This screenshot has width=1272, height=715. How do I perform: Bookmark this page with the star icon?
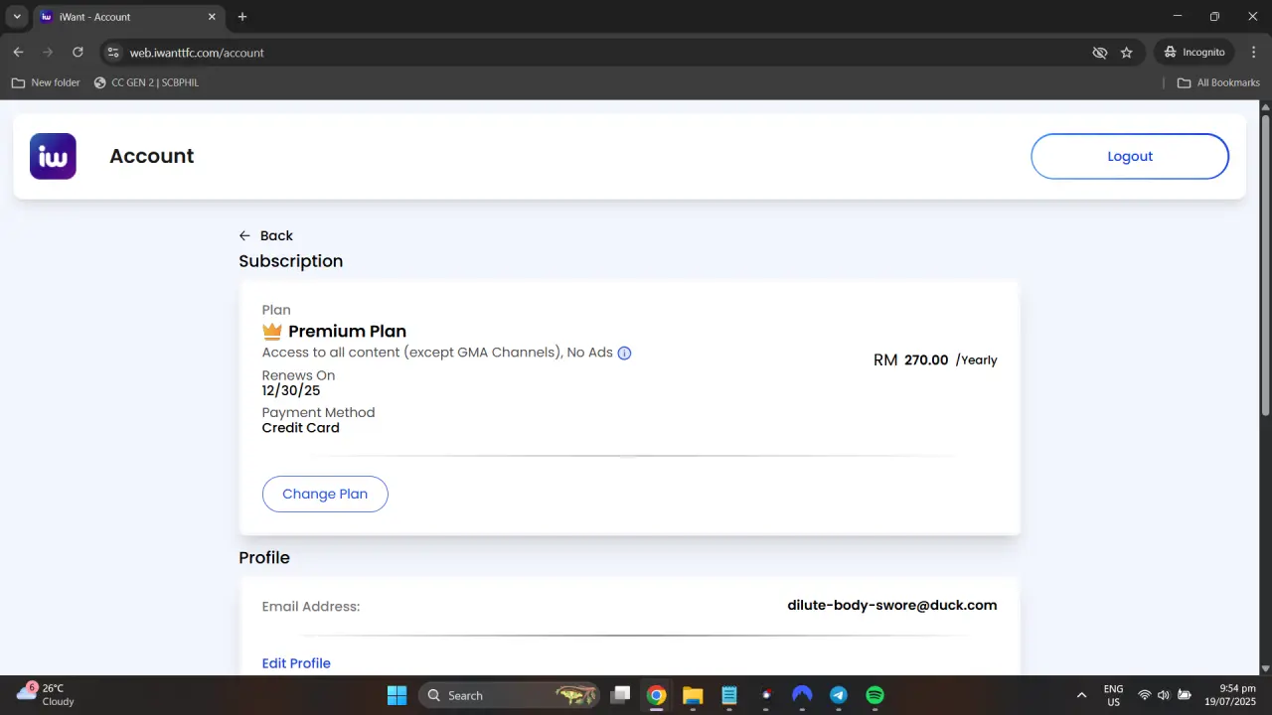(x=1126, y=53)
